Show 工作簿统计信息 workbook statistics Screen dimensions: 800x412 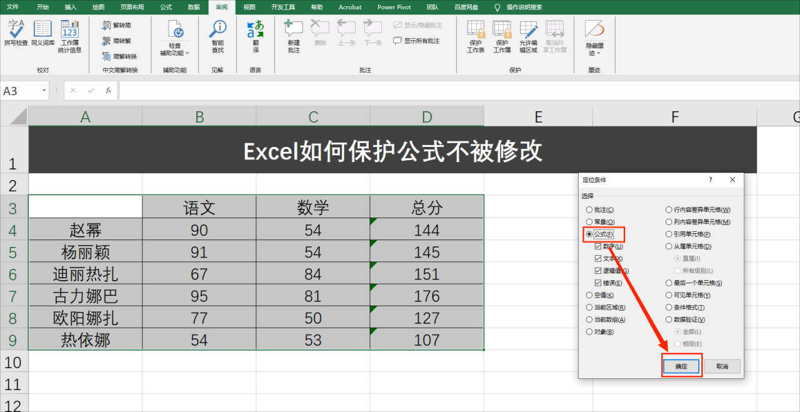69,37
